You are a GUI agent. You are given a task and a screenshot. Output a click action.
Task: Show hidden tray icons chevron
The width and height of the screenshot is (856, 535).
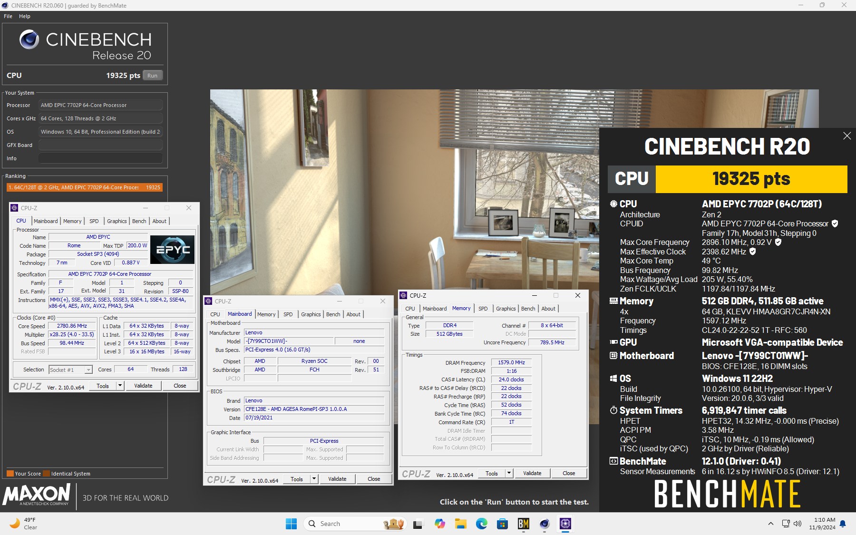(x=770, y=524)
